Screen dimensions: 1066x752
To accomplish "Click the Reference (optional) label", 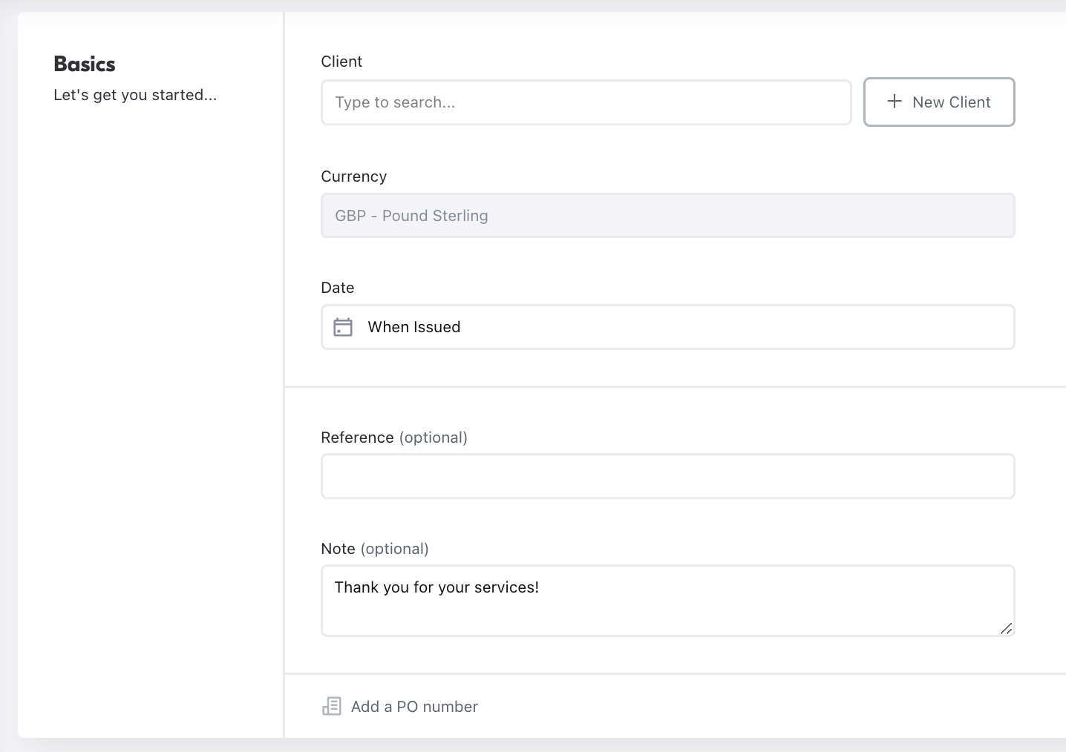I will (394, 438).
